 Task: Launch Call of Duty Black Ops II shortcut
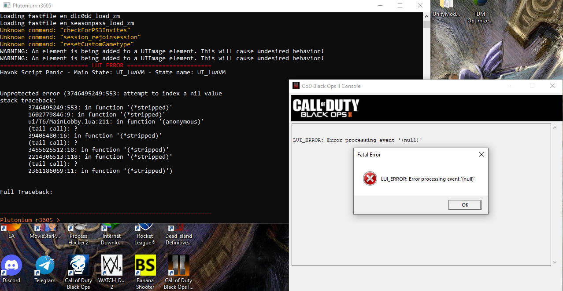click(x=178, y=272)
